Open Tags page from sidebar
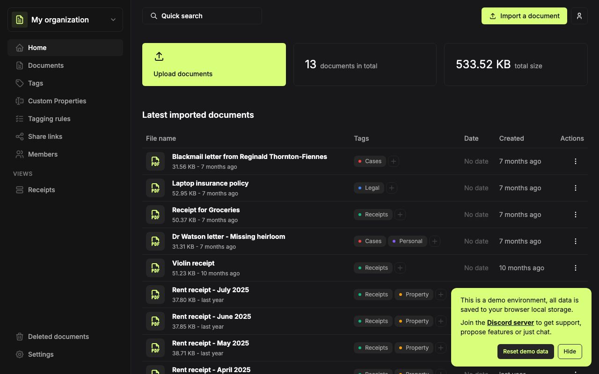This screenshot has width=599, height=374. (x=65, y=83)
